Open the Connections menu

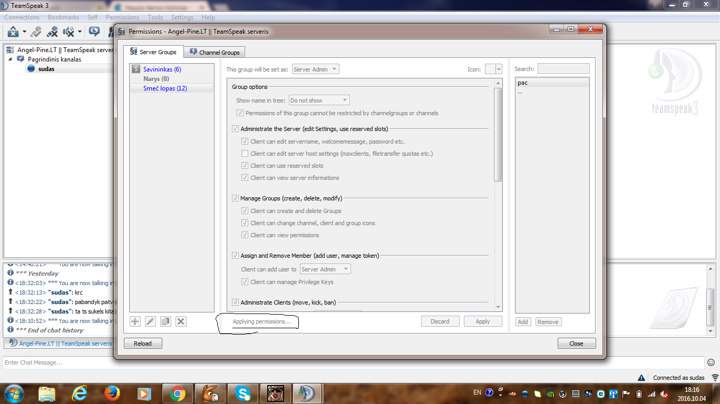click(x=22, y=17)
